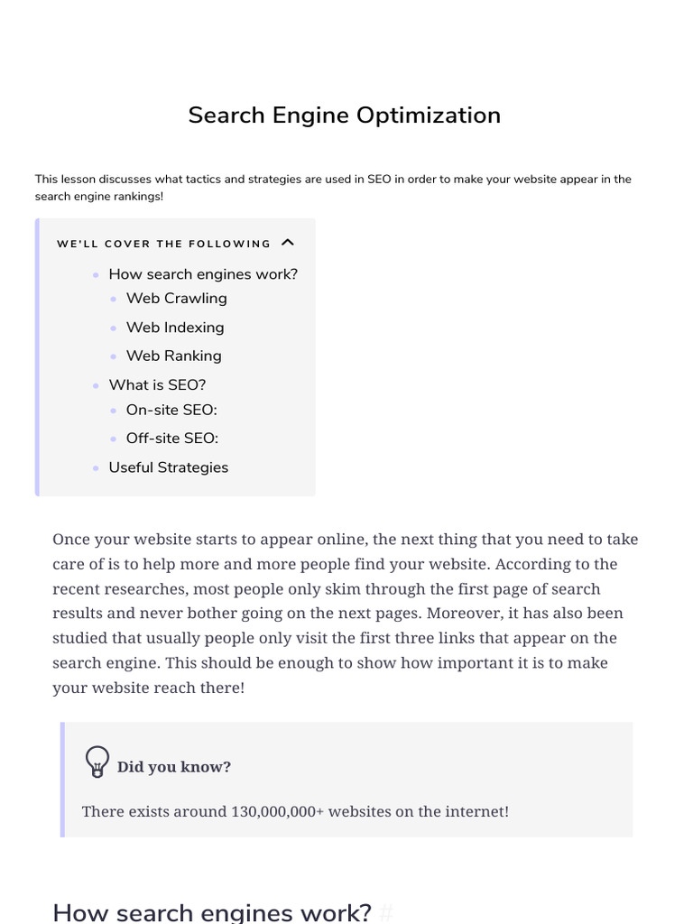This screenshot has width=693, height=924.
Task: Open "How search engines work?" contents link
Action: pyautogui.click(x=203, y=274)
